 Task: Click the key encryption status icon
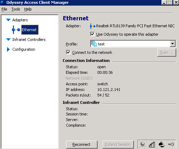coord(171,144)
